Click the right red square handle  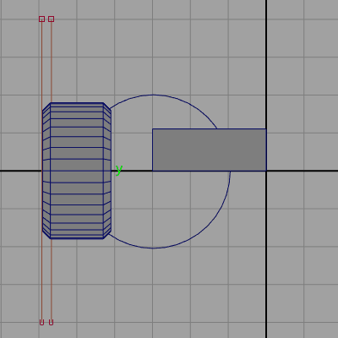(x=51, y=19)
